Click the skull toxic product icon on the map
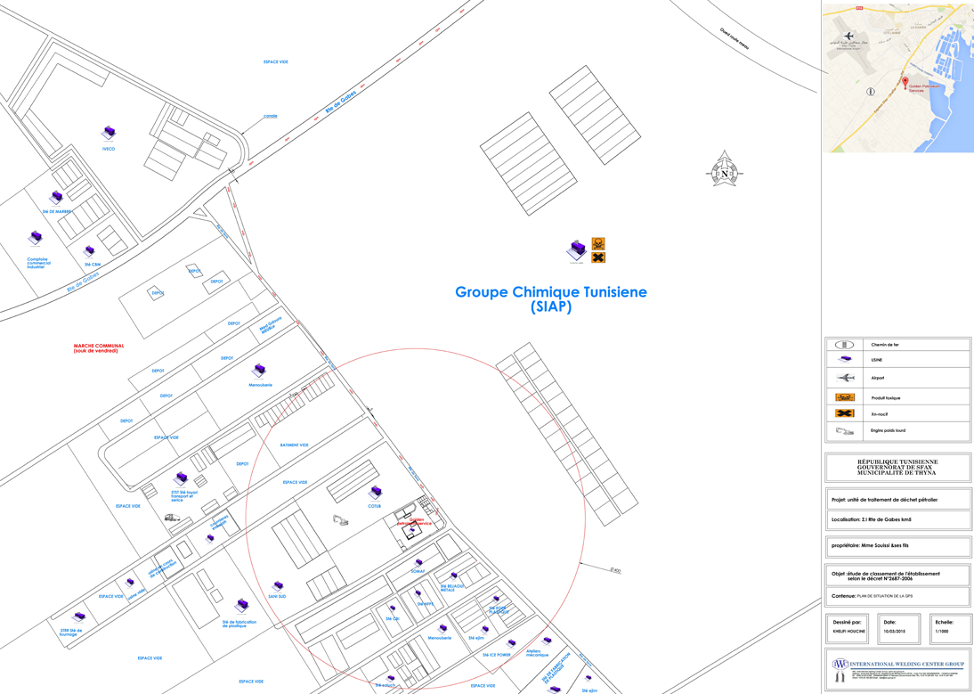This screenshot has height=694, width=974. 598,243
